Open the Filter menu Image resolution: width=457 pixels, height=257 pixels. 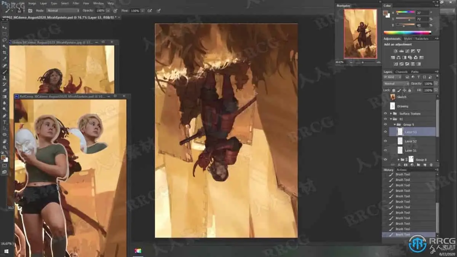pyautogui.click(x=76, y=3)
